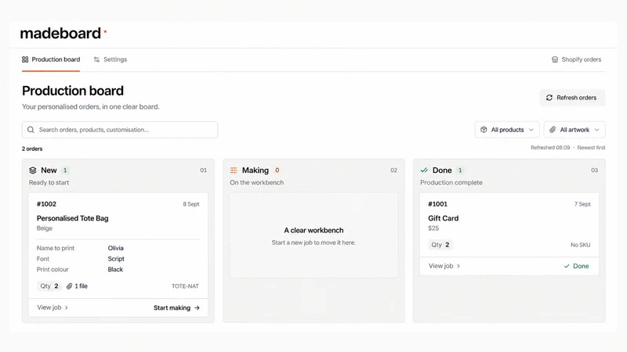This screenshot has height=352, width=627.
Task: Click the Making column heading
Action: pyautogui.click(x=256, y=171)
